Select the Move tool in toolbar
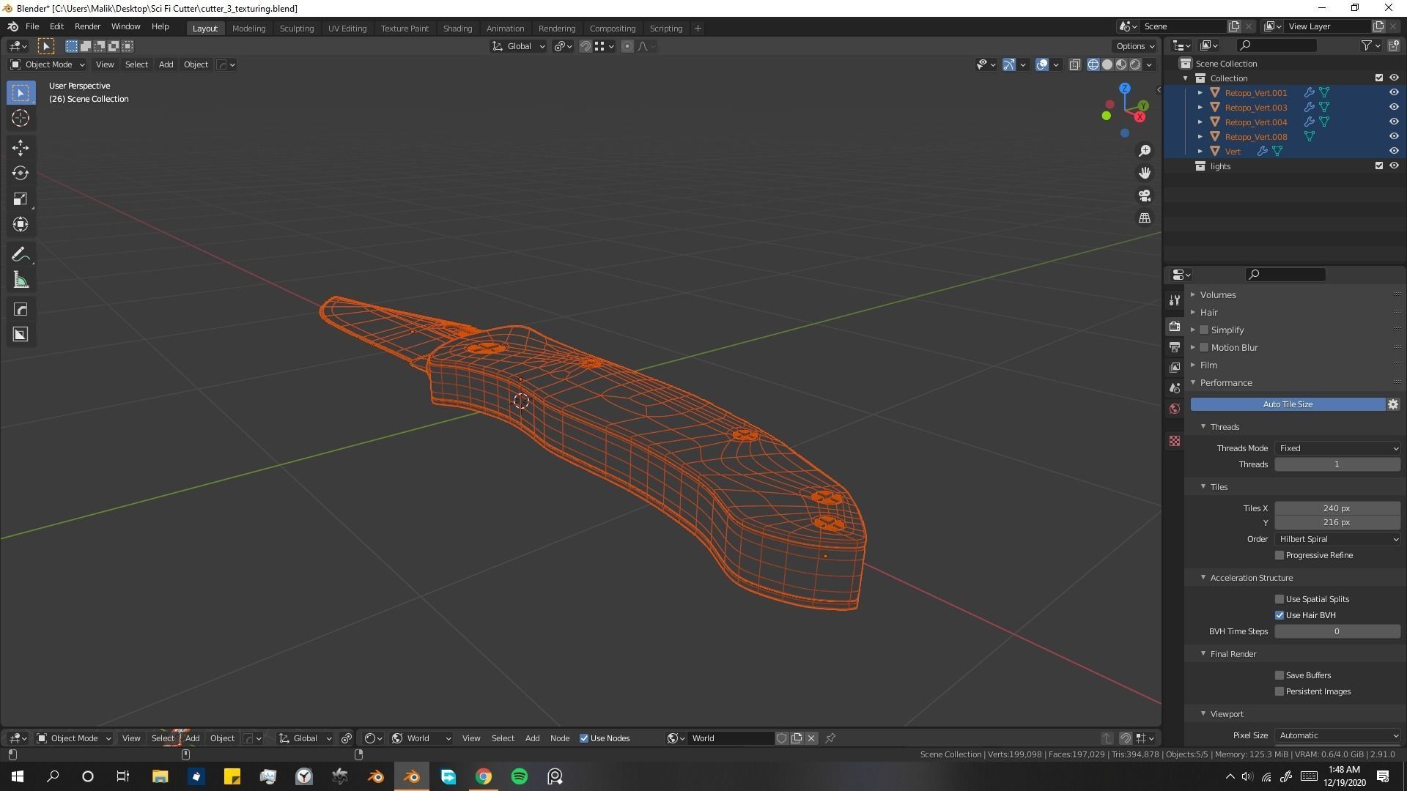 tap(20, 147)
